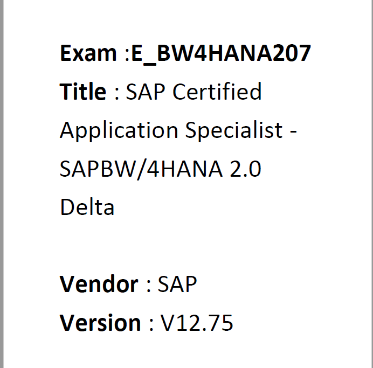
Task: Click the bold 'Title' label
Action: (83, 91)
